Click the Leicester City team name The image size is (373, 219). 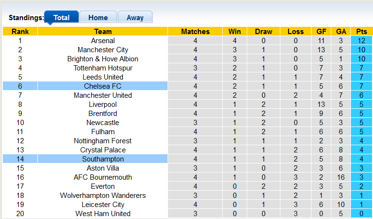pyautogui.click(x=103, y=205)
